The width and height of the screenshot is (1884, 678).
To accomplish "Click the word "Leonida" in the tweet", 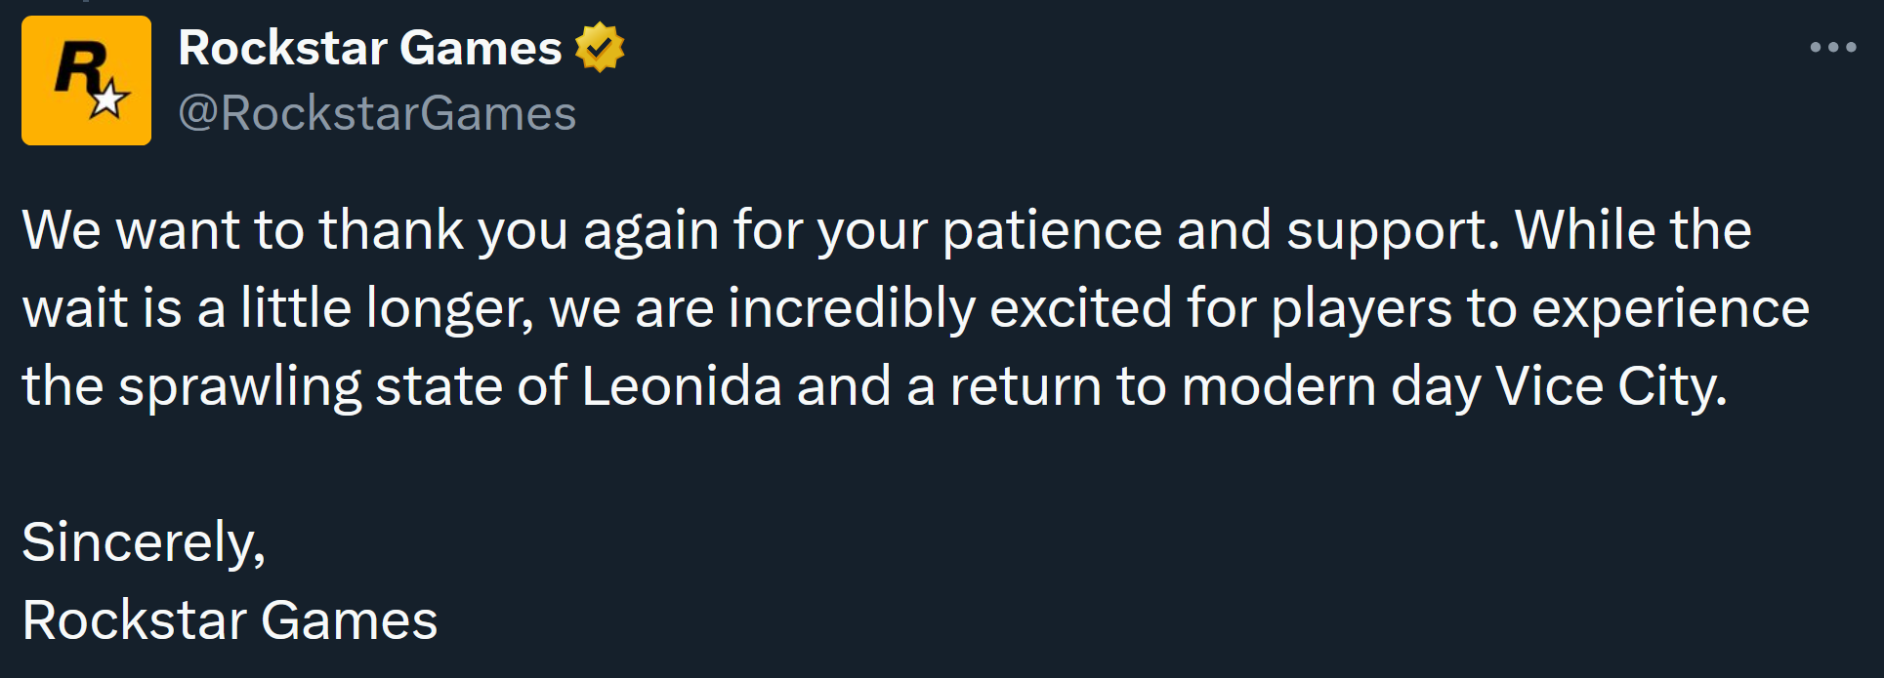I will click(x=682, y=386).
